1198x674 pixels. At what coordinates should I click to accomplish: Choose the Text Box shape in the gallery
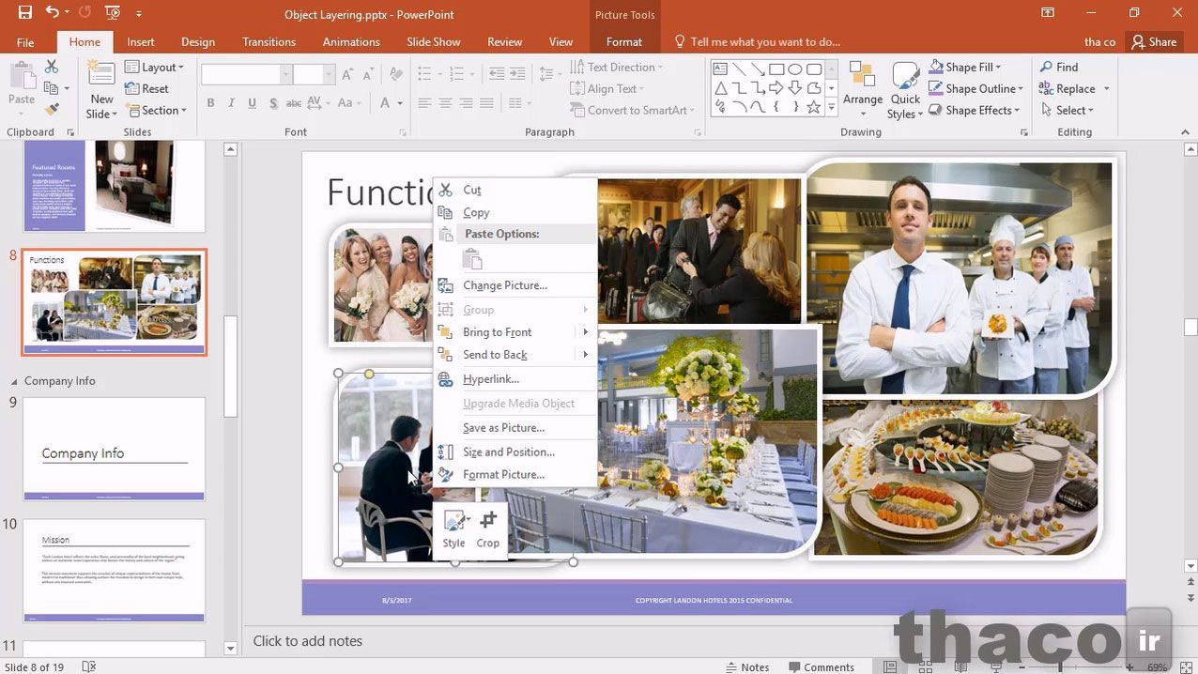(720, 69)
